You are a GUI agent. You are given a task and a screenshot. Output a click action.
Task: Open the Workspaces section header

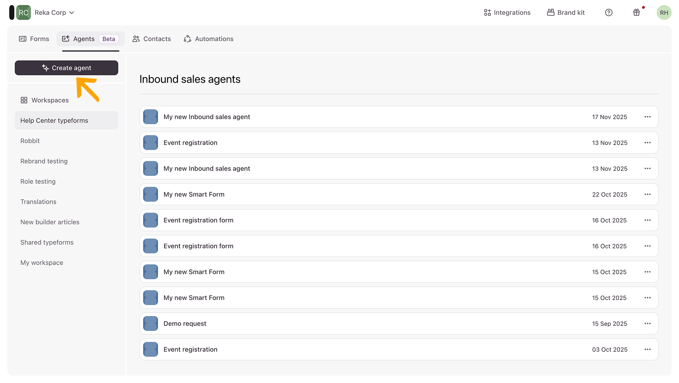45,100
